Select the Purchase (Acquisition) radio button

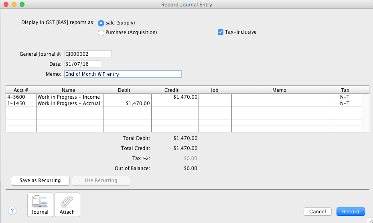pos(101,32)
